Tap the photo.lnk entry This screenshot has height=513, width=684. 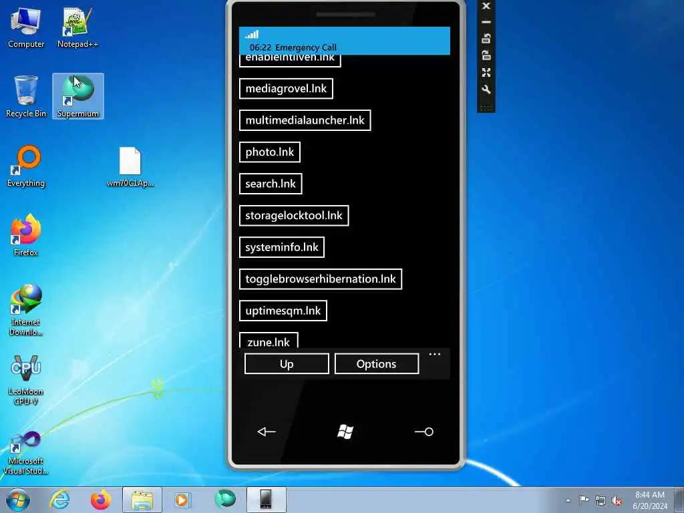270,152
